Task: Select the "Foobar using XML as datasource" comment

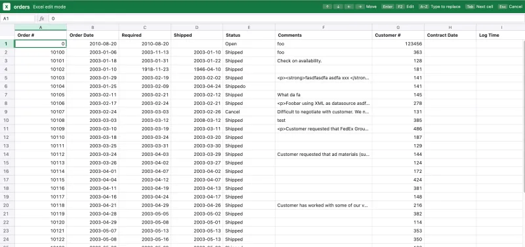Action: [324, 104]
